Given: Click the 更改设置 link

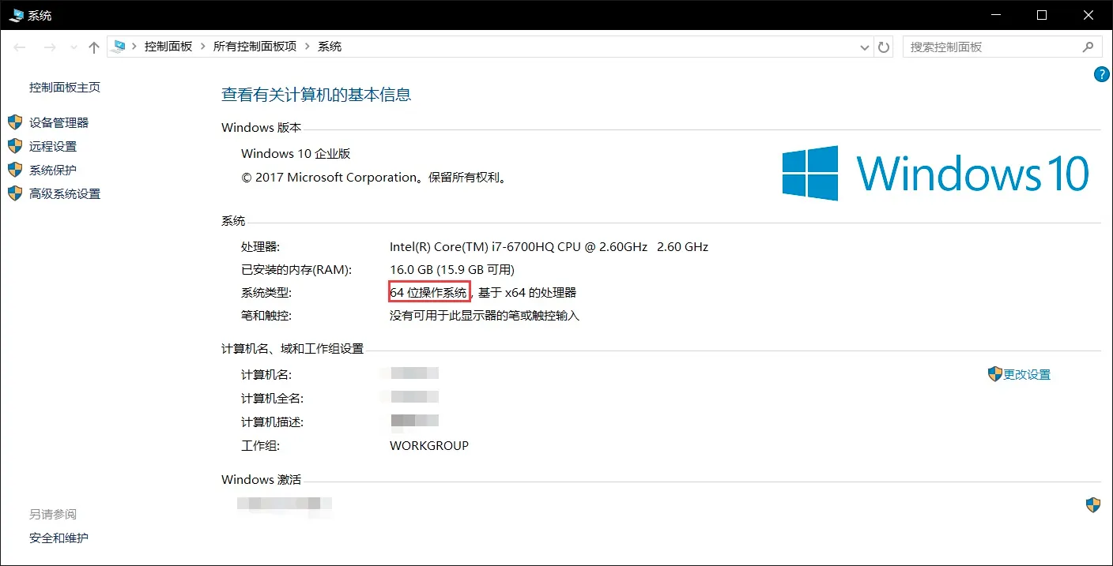Looking at the screenshot, I should click(x=1027, y=375).
